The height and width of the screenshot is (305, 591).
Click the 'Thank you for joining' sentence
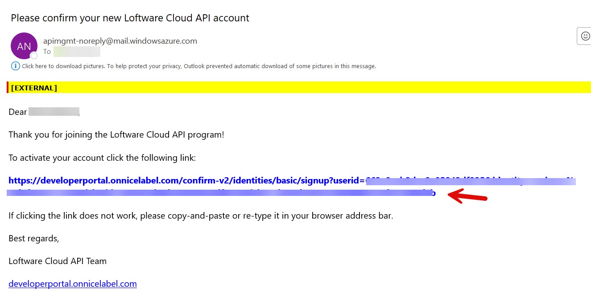click(x=116, y=134)
